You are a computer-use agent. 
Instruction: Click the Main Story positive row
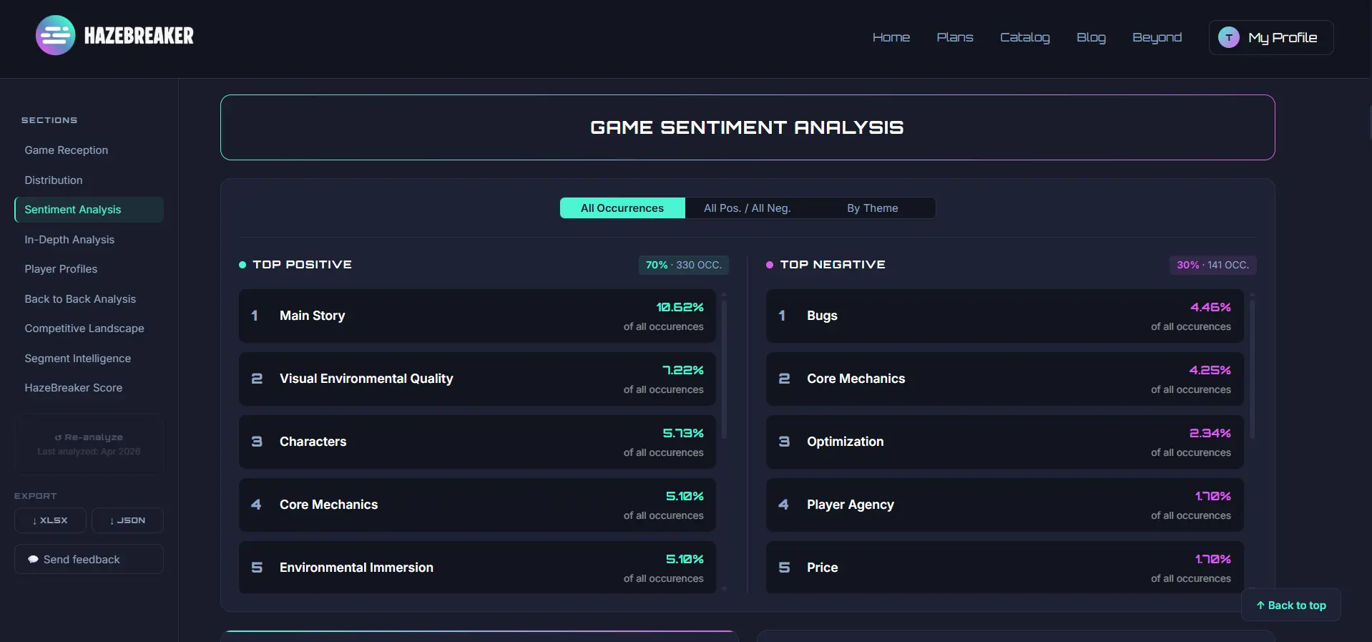tap(477, 316)
